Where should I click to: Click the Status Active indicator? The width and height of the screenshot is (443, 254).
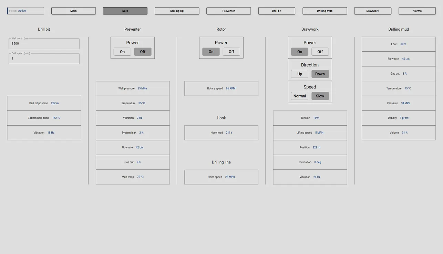click(25, 11)
